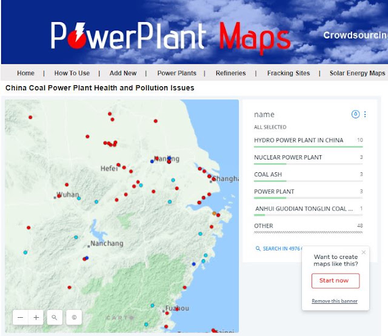The image size is (388, 336).
Task: Click the Nuclear Power Plant progress bar
Action: coord(309,164)
